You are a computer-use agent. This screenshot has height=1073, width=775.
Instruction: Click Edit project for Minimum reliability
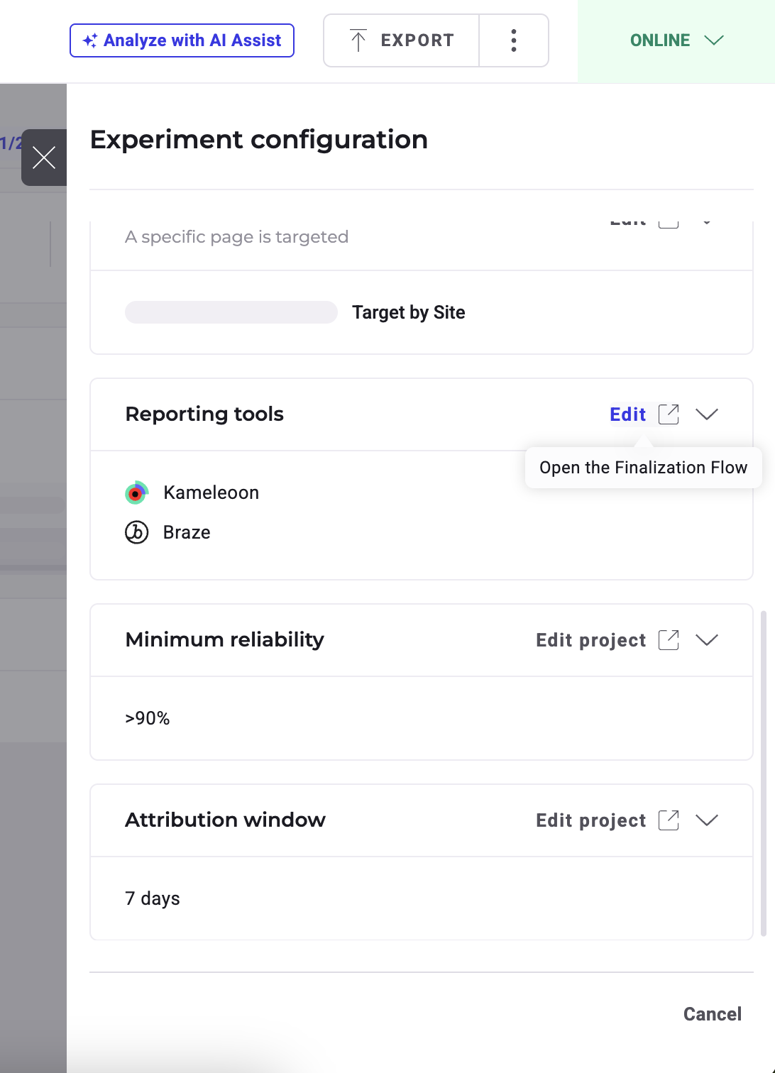coord(590,640)
